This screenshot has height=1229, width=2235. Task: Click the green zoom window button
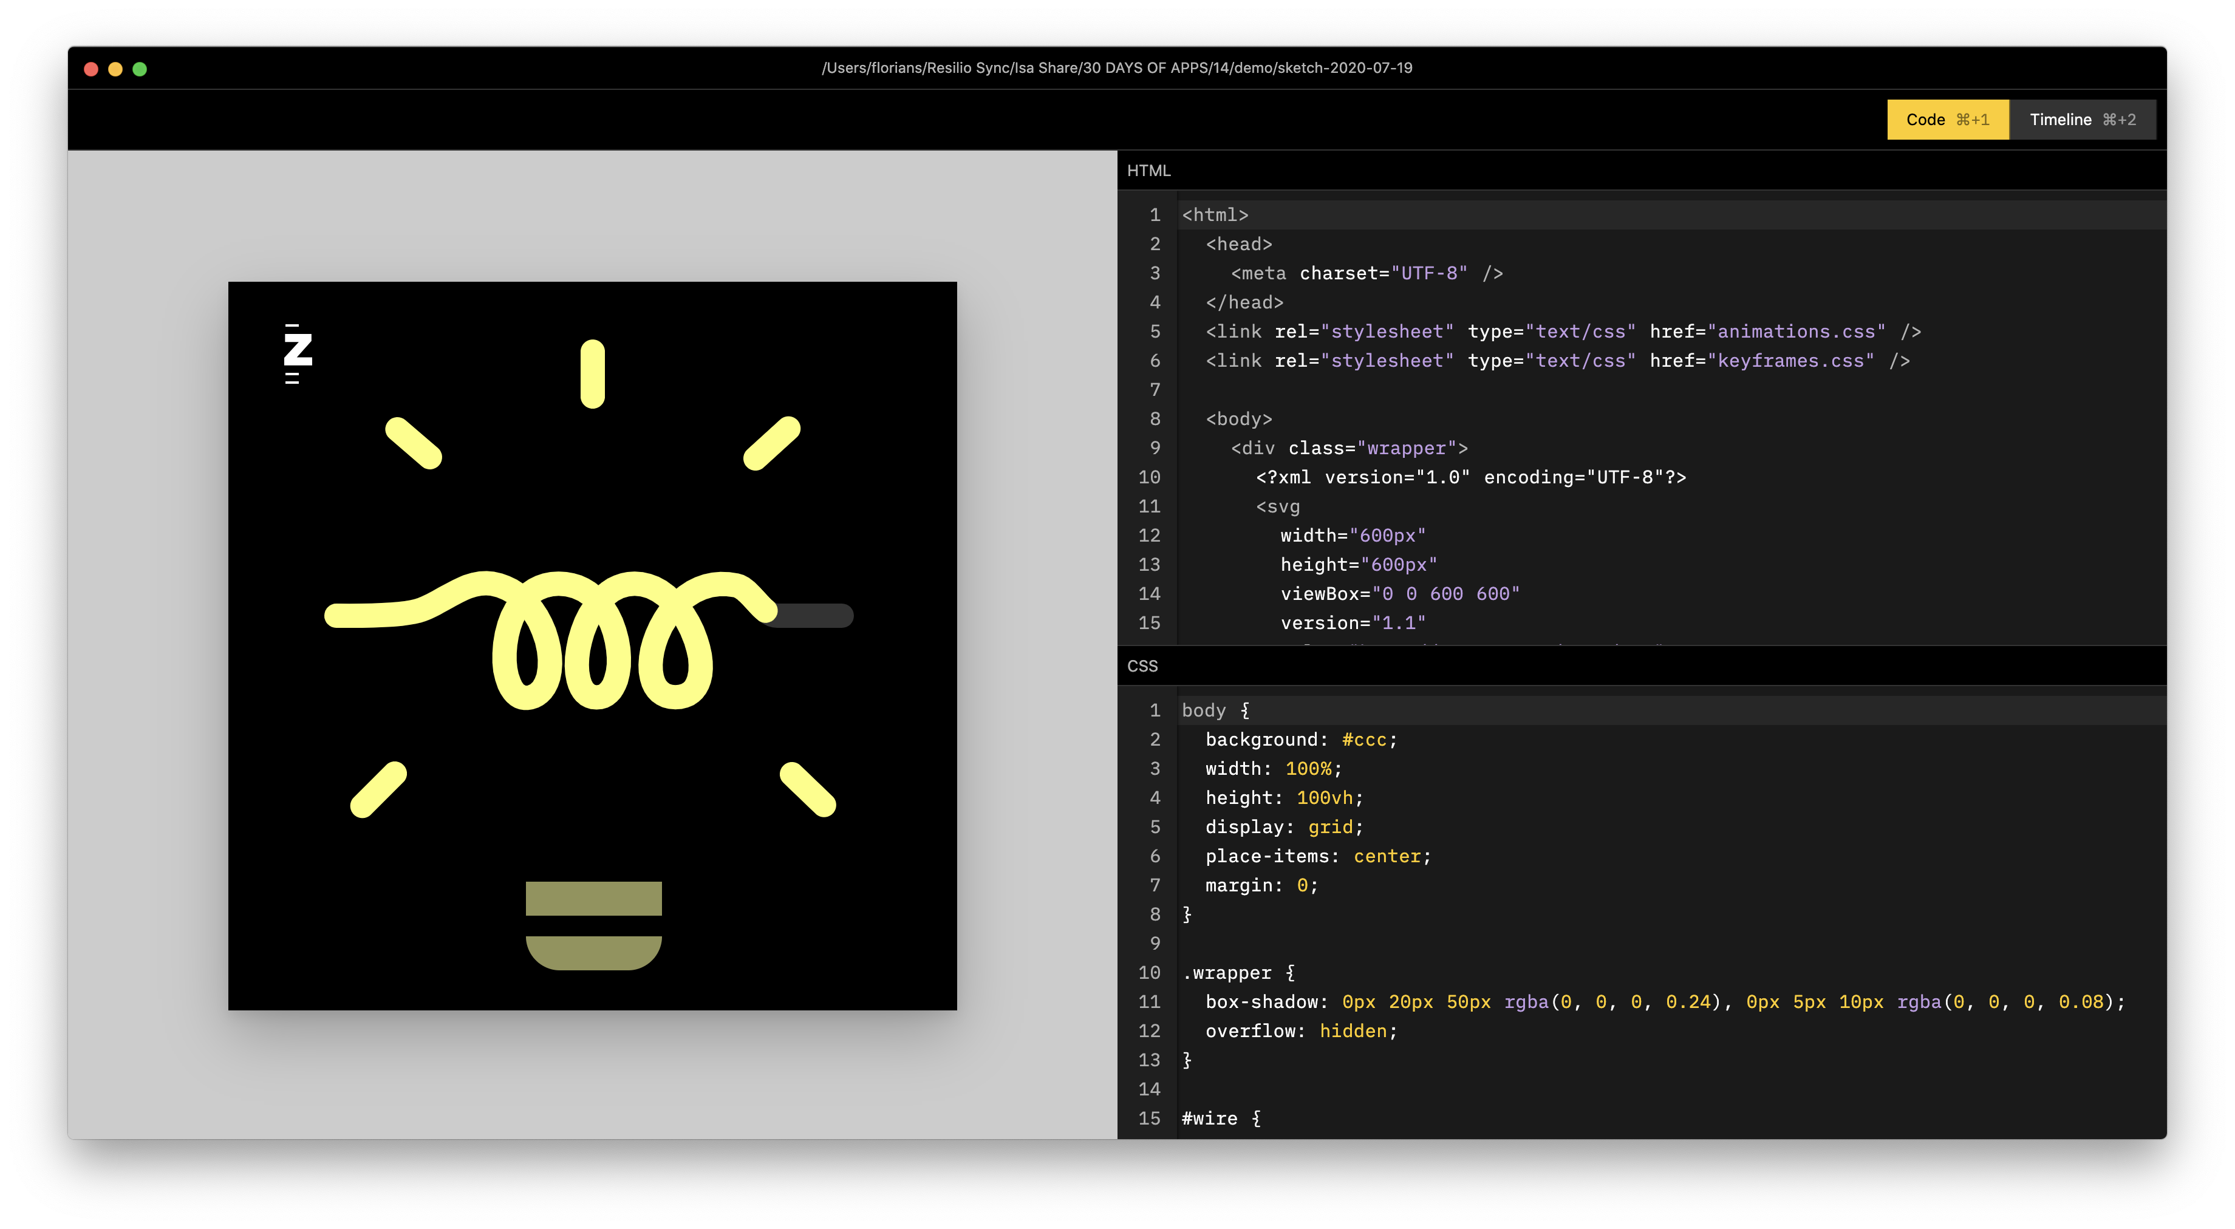coord(140,69)
